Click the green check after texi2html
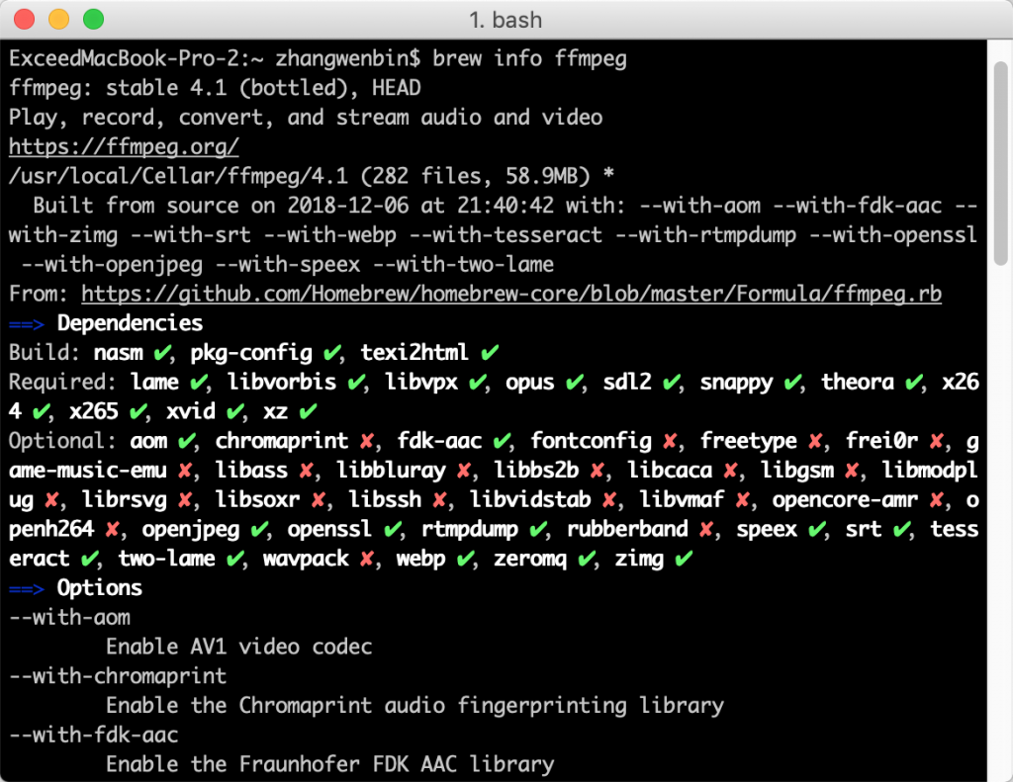Image resolution: width=1013 pixels, height=782 pixels. [490, 353]
